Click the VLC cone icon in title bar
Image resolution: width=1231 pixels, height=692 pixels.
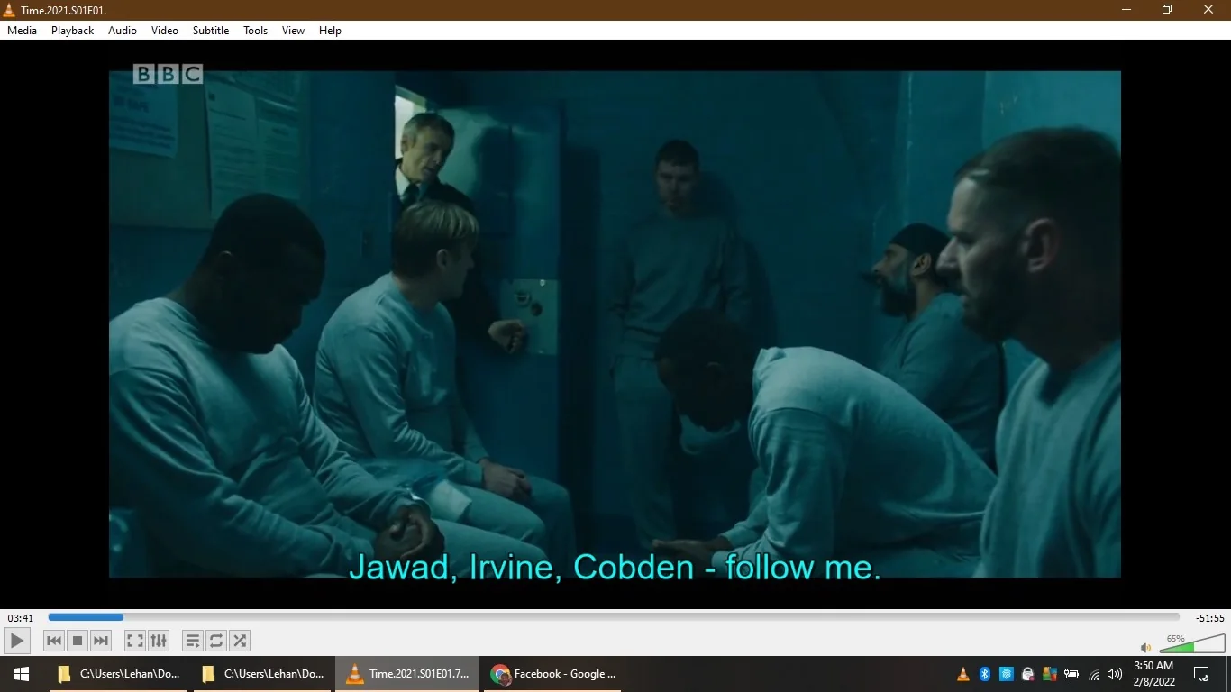click(x=10, y=10)
